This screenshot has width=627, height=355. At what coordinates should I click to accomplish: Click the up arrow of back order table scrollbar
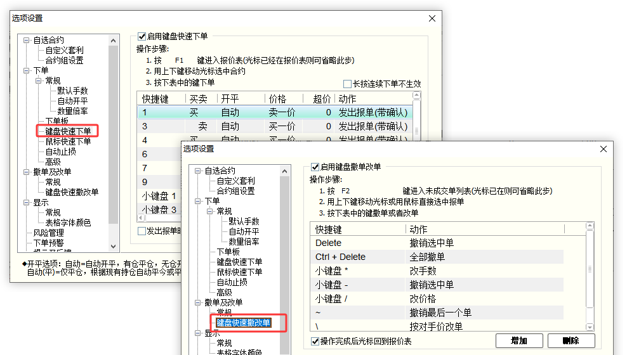(417, 97)
